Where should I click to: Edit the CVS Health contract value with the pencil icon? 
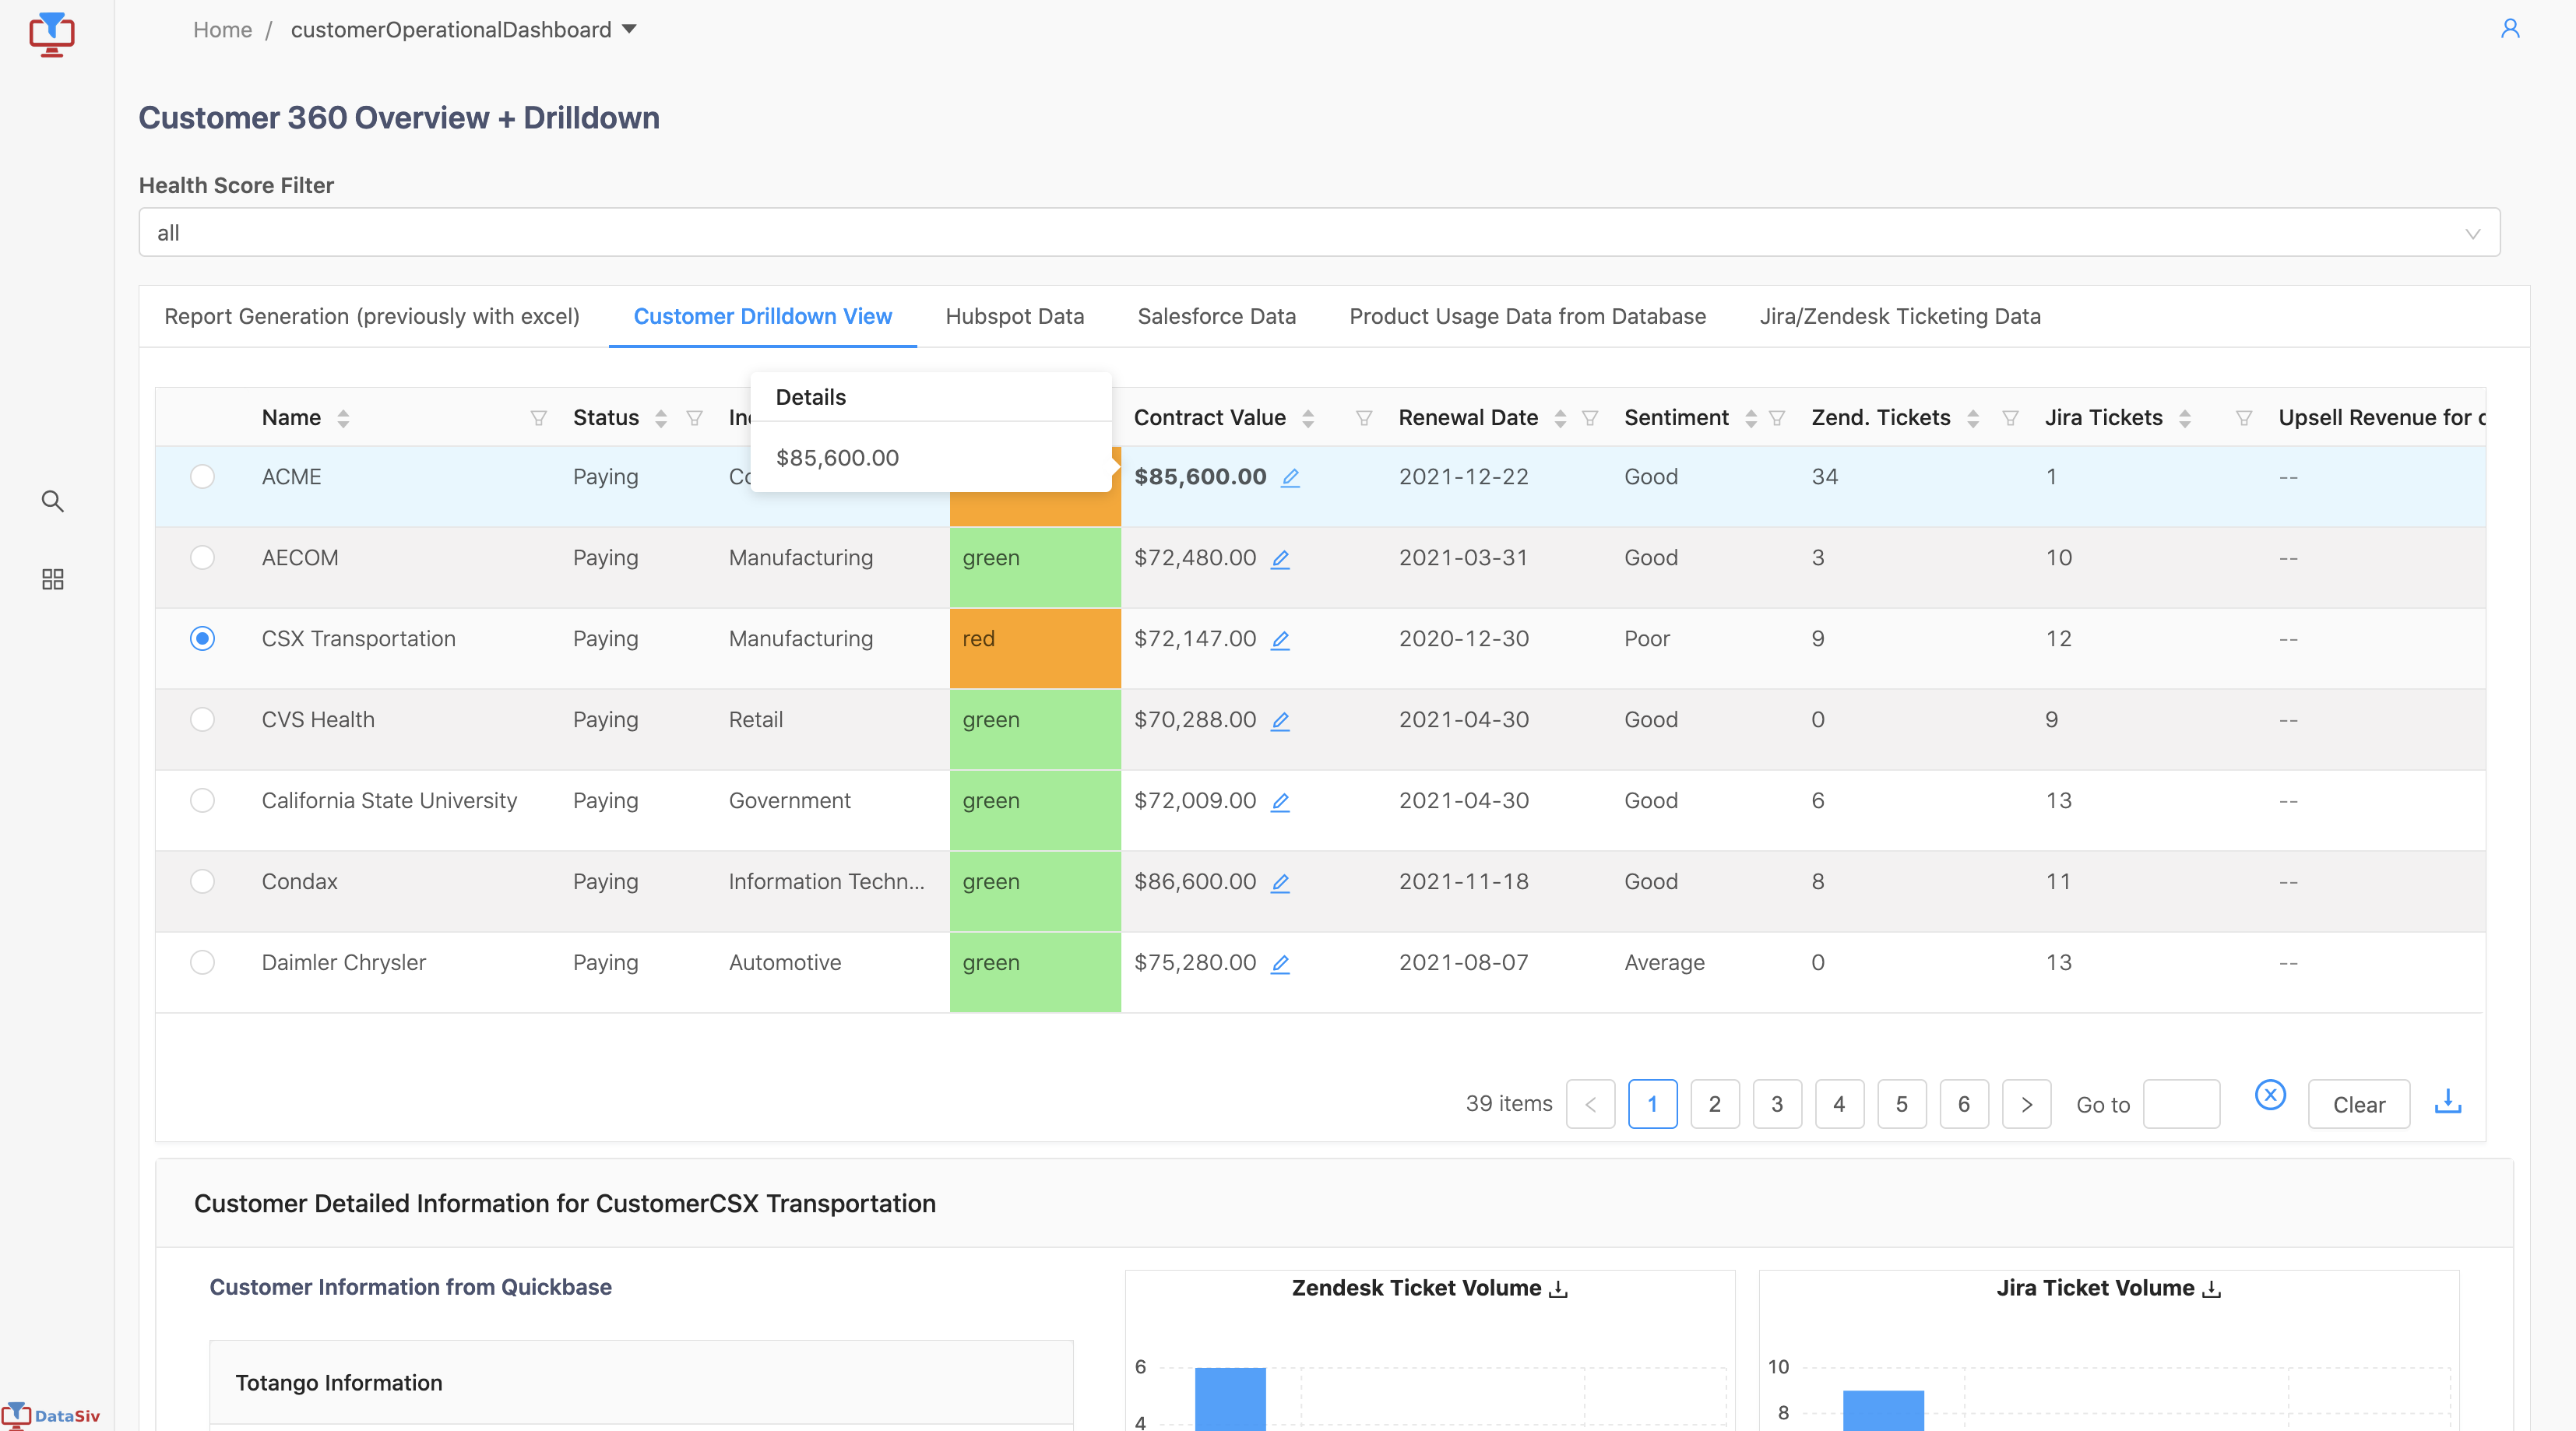1280,721
